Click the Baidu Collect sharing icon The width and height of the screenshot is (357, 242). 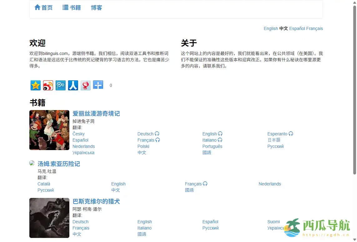coord(60,85)
